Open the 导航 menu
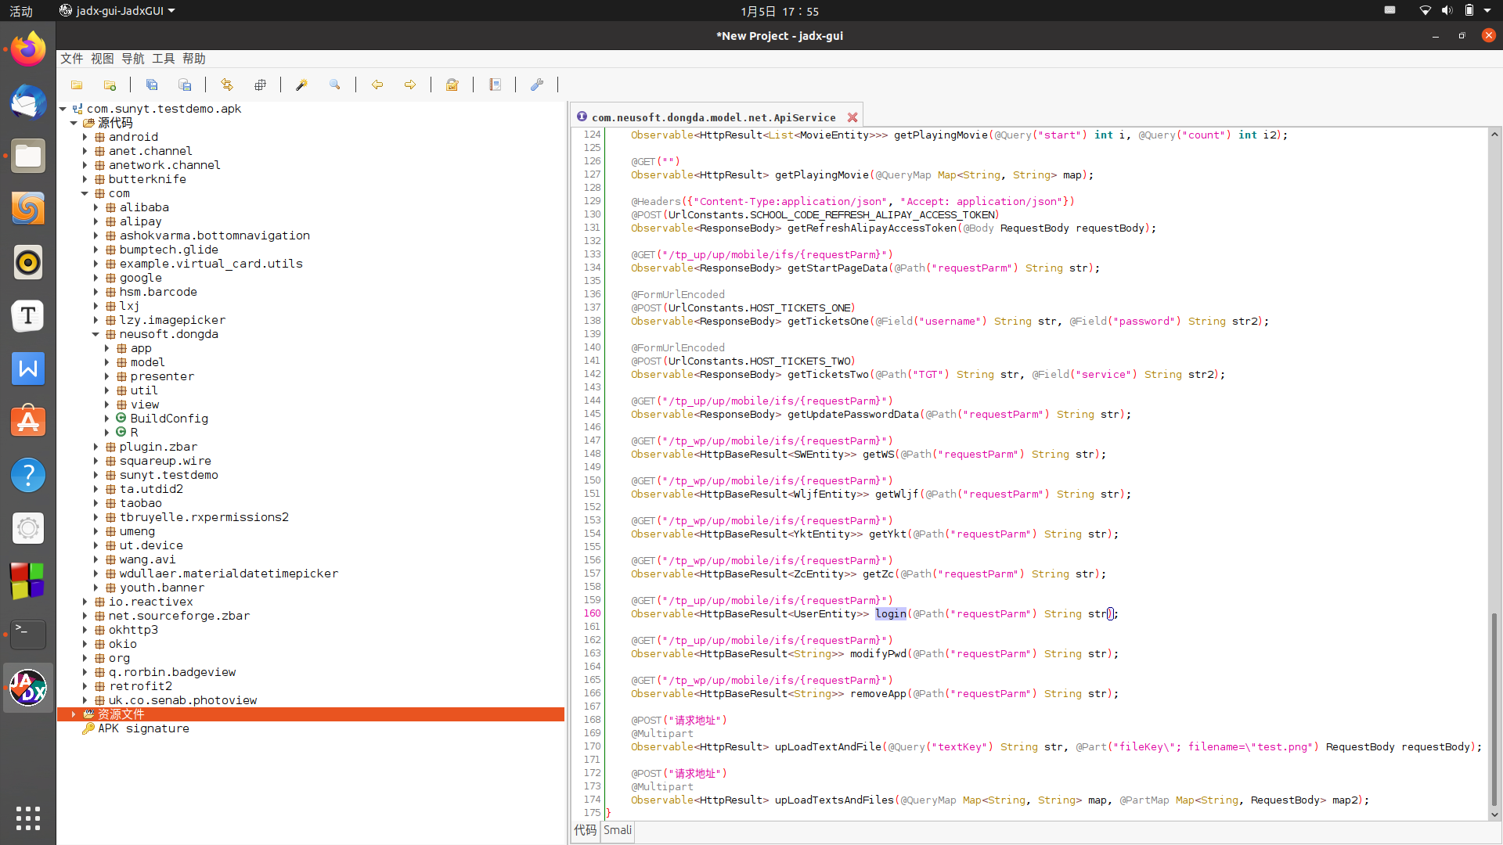 133,59
